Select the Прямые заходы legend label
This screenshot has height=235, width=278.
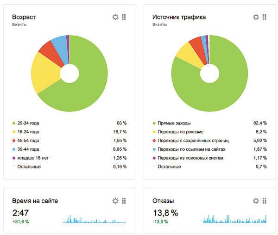pyautogui.click(x=174, y=123)
